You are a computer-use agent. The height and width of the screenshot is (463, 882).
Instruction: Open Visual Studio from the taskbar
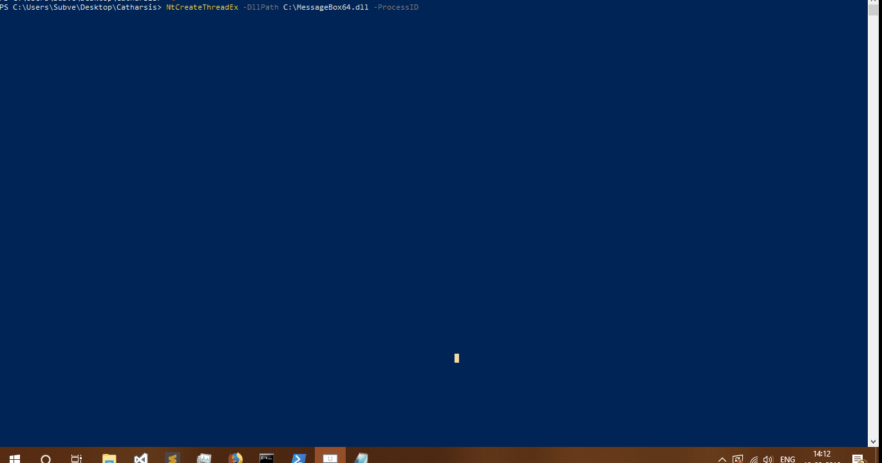pos(141,458)
